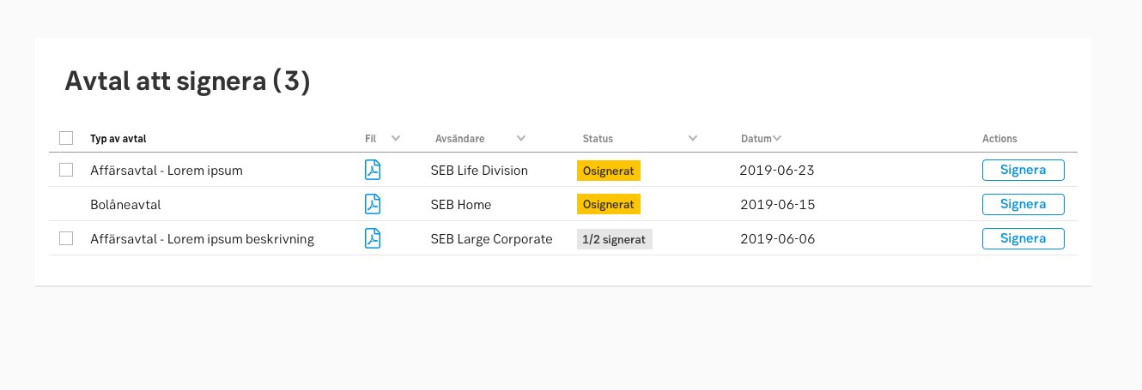Click the Datum sort chevron
The height and width of the screenshot is (390, 1142).
[x=776, y=138]
